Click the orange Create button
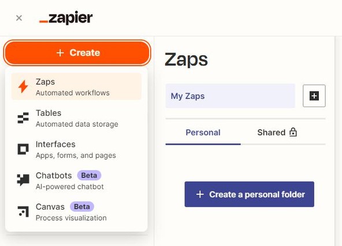 77,52
